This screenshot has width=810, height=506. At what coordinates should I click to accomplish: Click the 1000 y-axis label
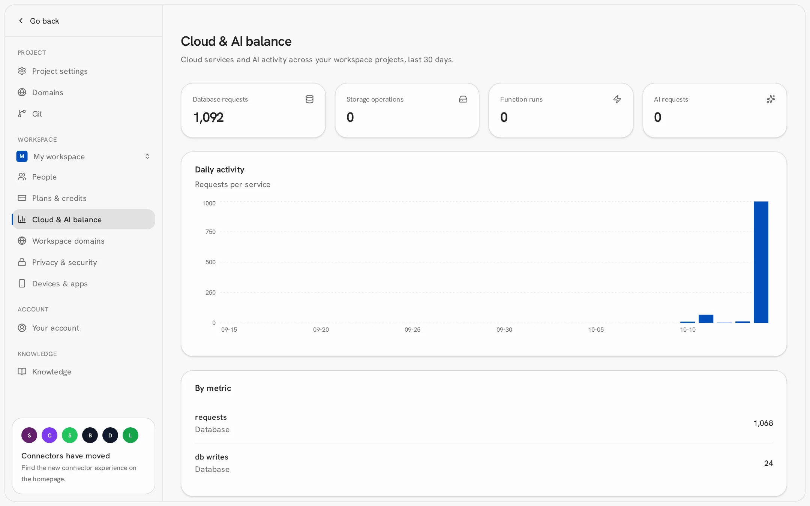(209, 203)
